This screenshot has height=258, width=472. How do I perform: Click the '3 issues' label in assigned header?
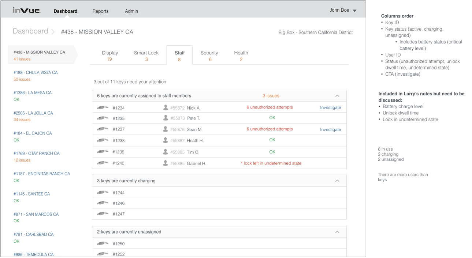(x=271, y=96)
